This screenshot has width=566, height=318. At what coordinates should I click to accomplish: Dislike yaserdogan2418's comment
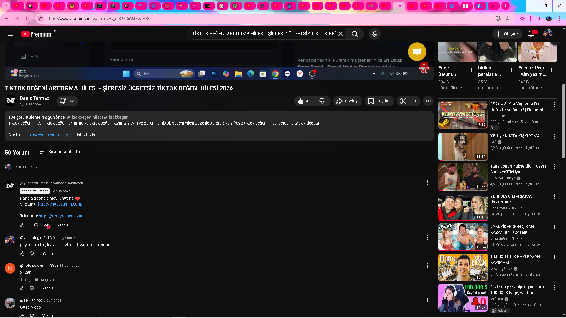[32, 254]
